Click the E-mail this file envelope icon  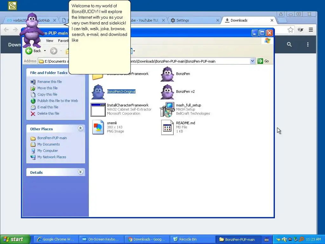coord(33,107)
